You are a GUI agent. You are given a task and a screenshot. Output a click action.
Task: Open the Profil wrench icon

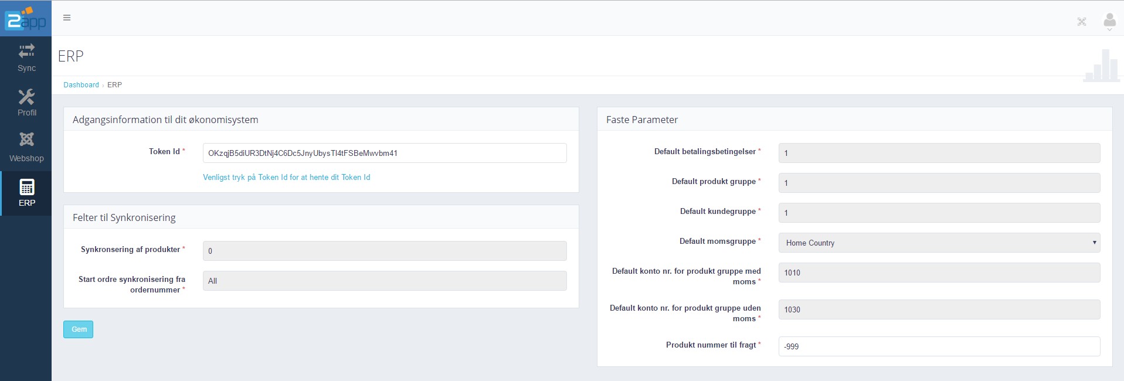pos(26,97)
